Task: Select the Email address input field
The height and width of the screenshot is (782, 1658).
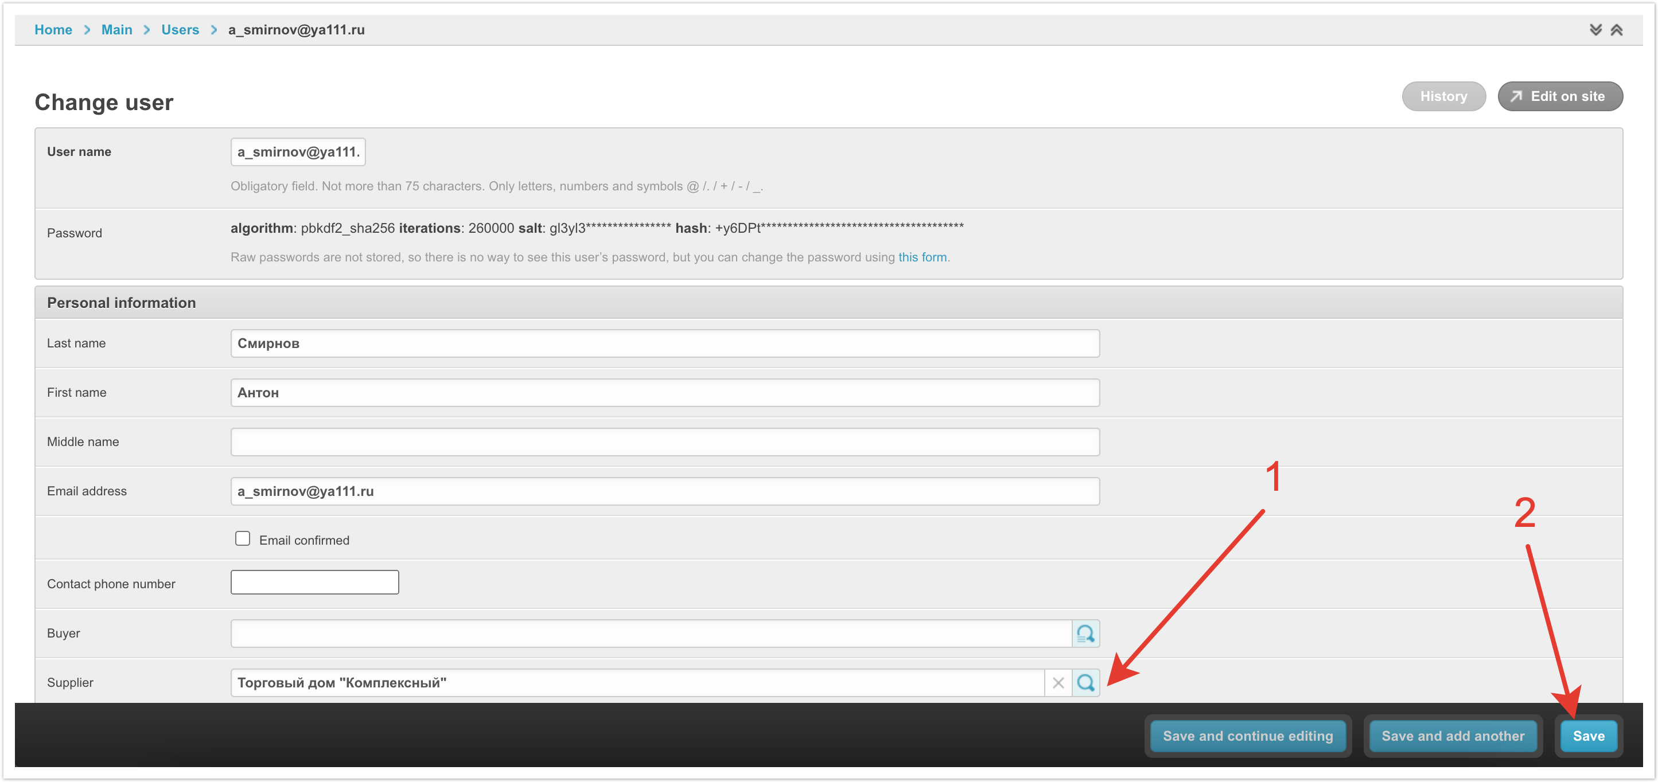Action: 664,491
